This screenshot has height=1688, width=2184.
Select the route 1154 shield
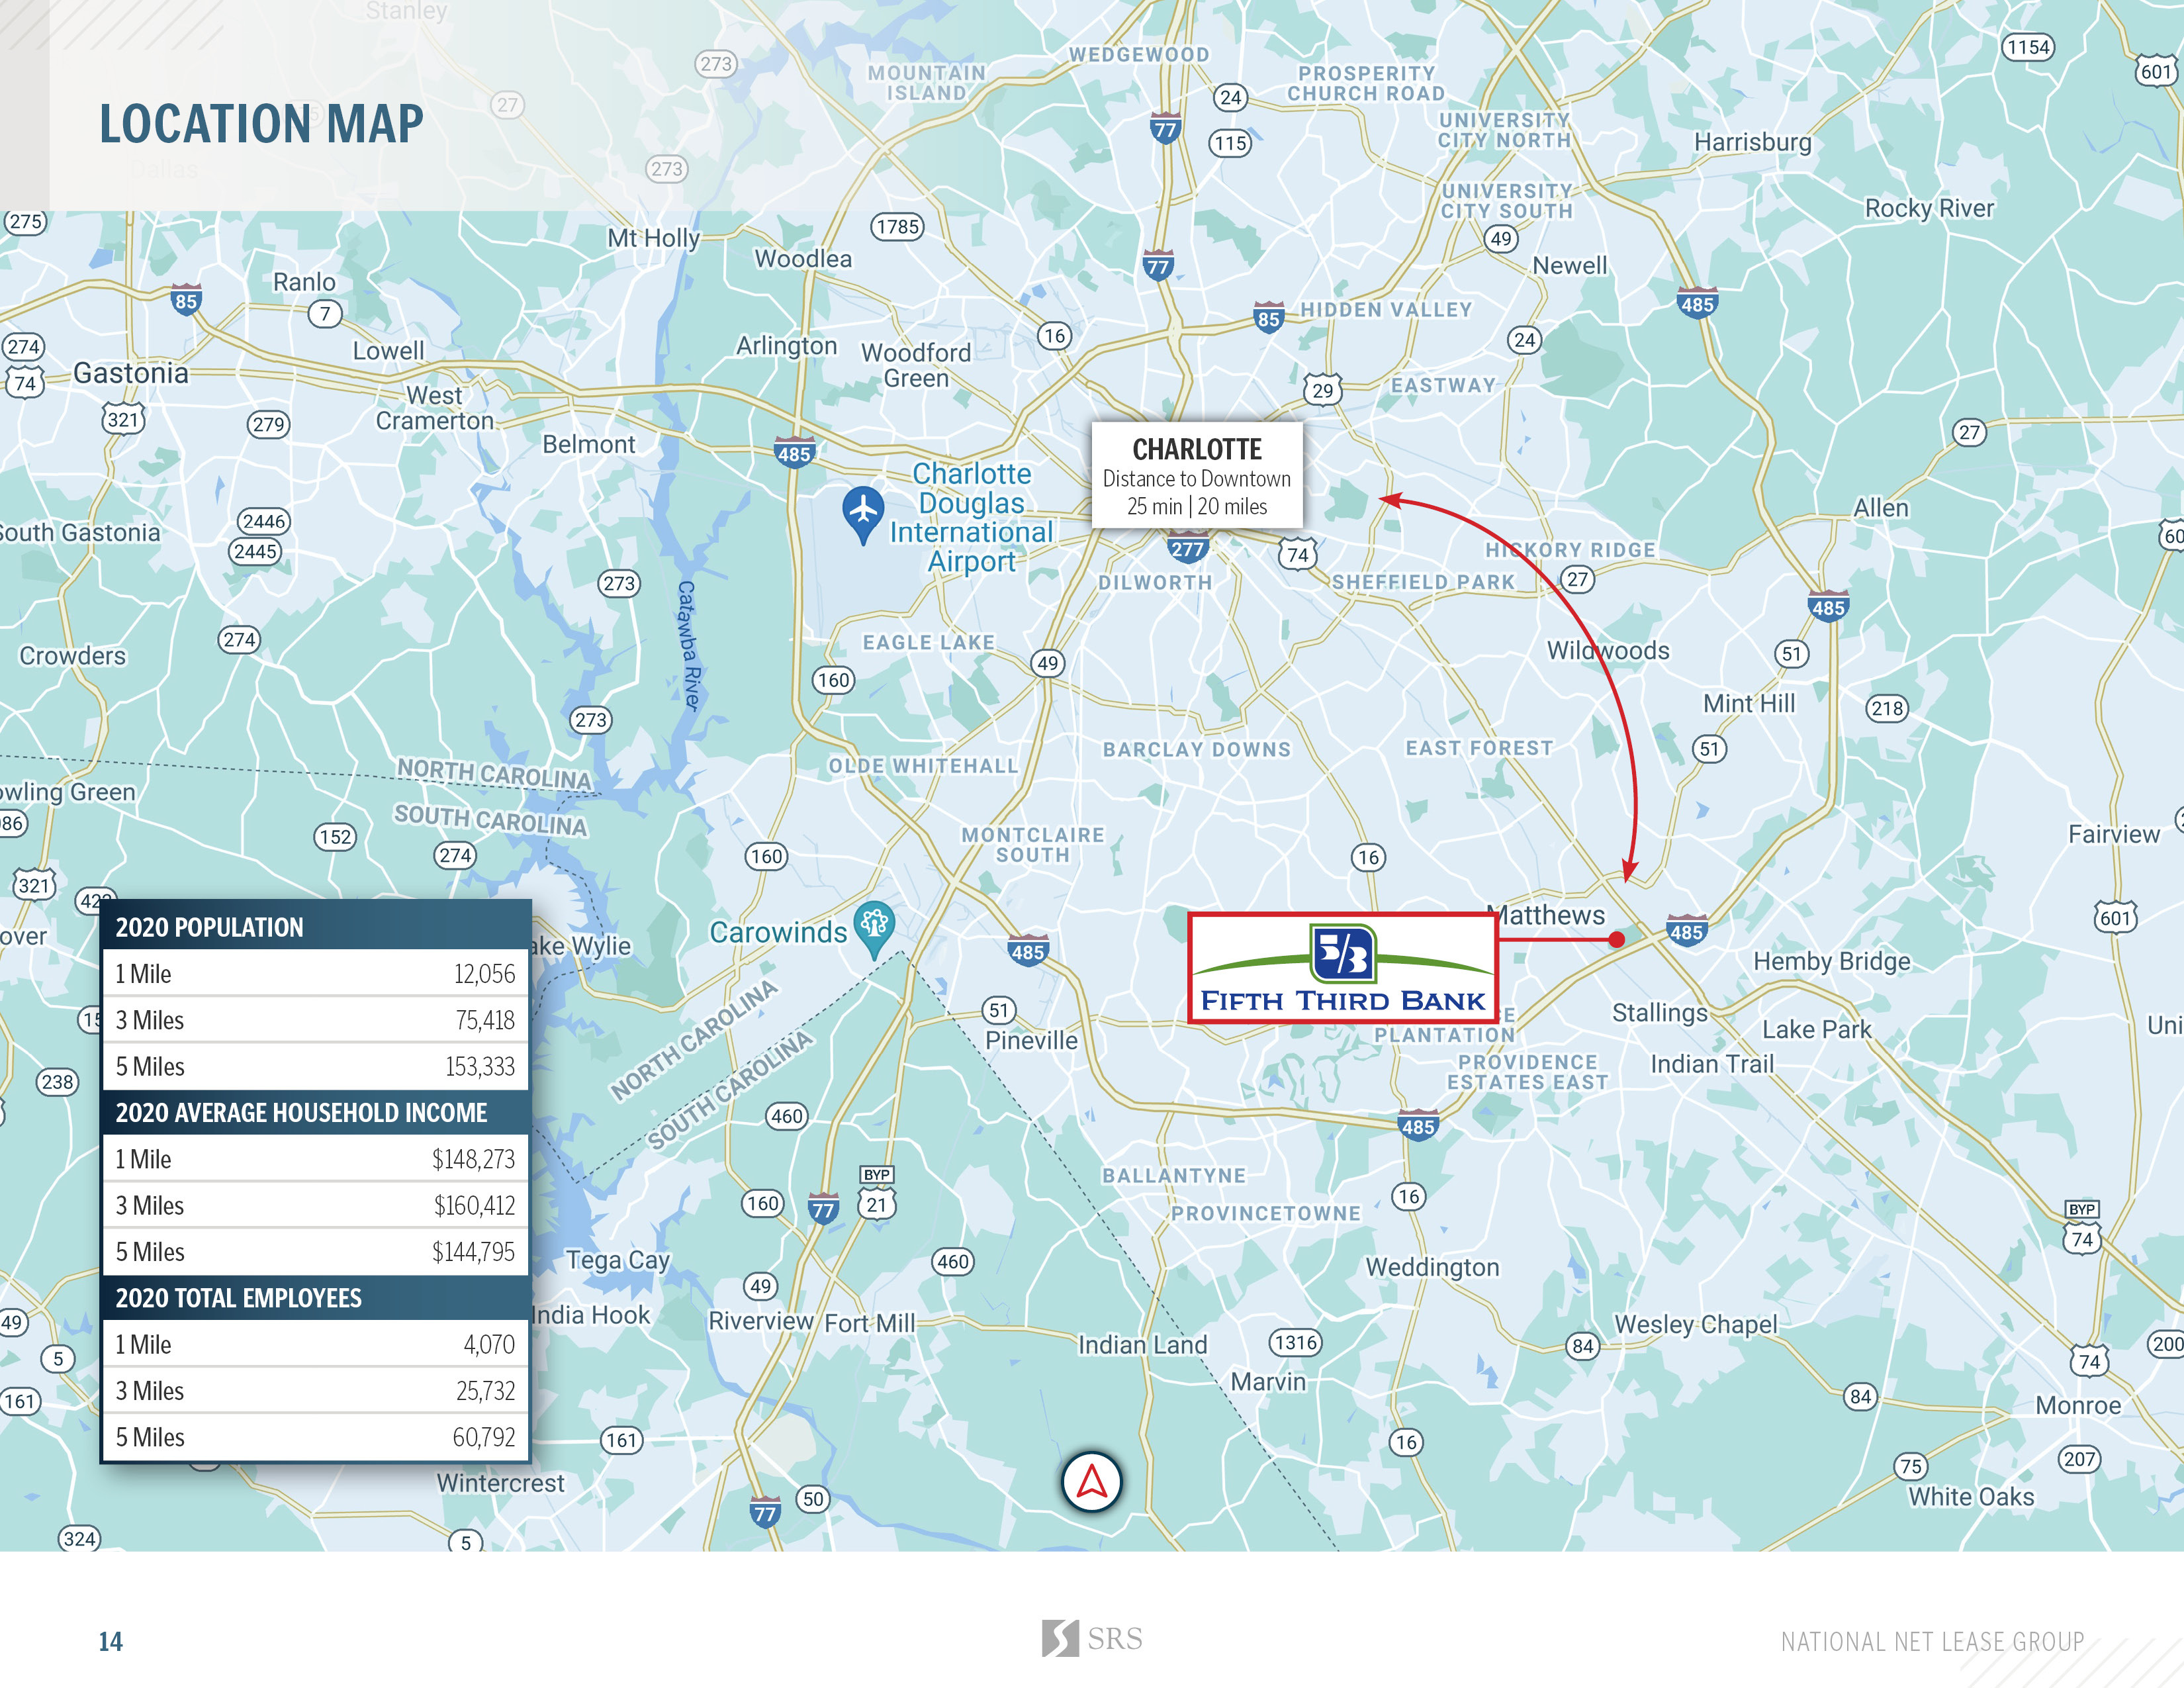point(2028,47)
